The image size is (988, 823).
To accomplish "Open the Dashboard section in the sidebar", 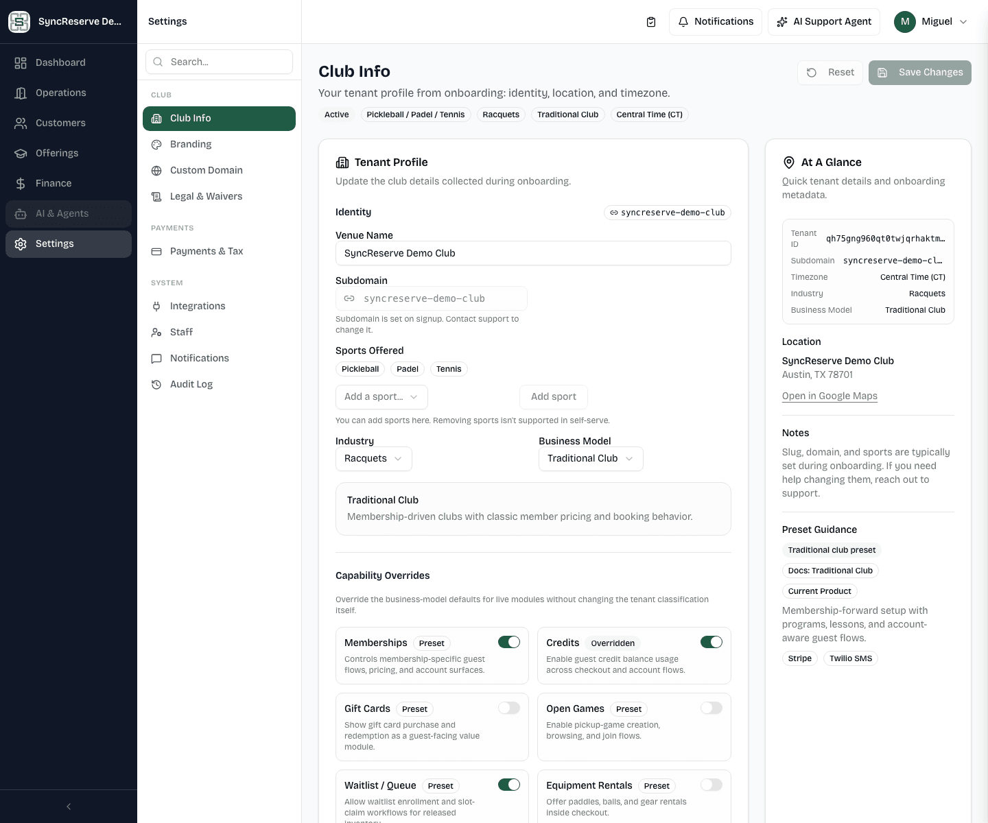I will coord(60,62).
